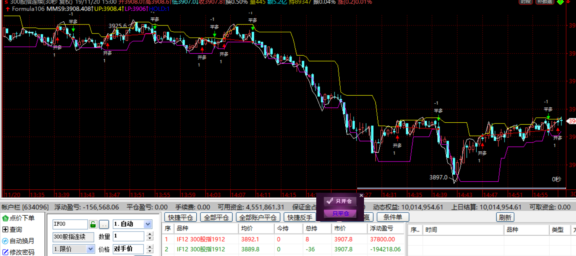Click 动态权益 10,014,954.61 in account bar
Screen dimensions: 576x256
point(408,207)
